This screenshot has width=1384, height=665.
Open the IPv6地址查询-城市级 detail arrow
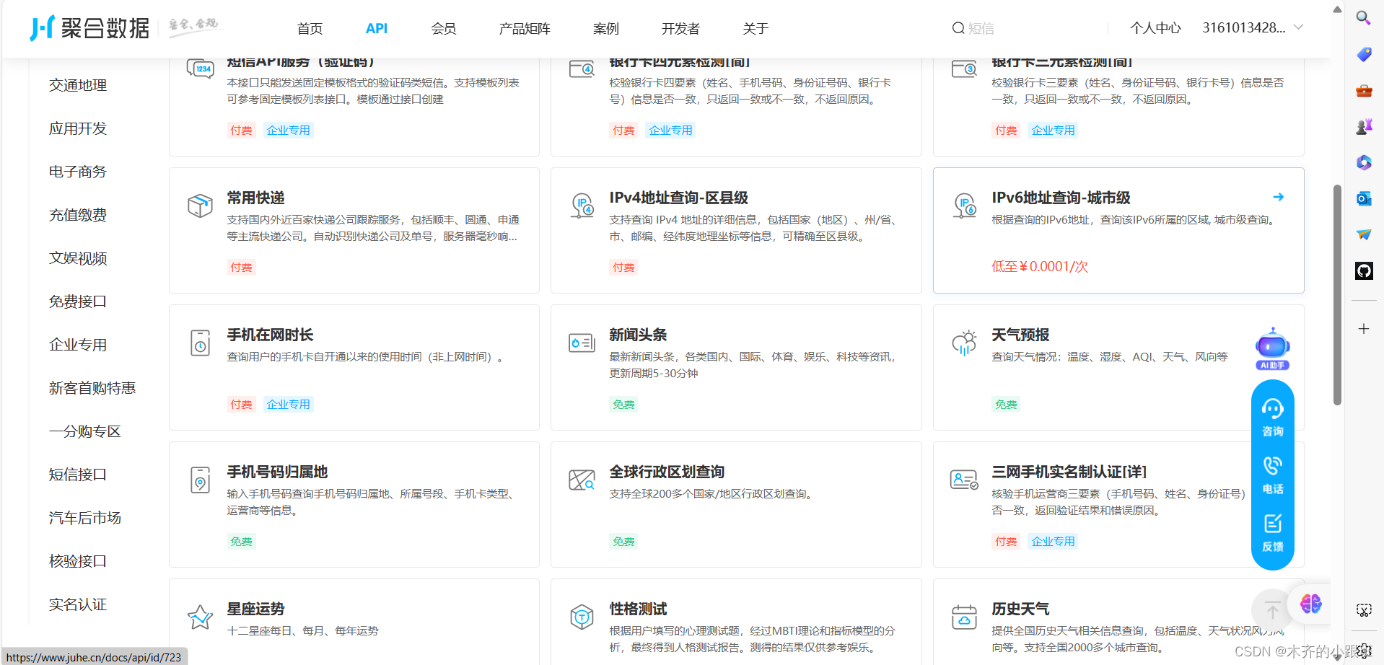pyautogui.click(x=1279, y=196)
